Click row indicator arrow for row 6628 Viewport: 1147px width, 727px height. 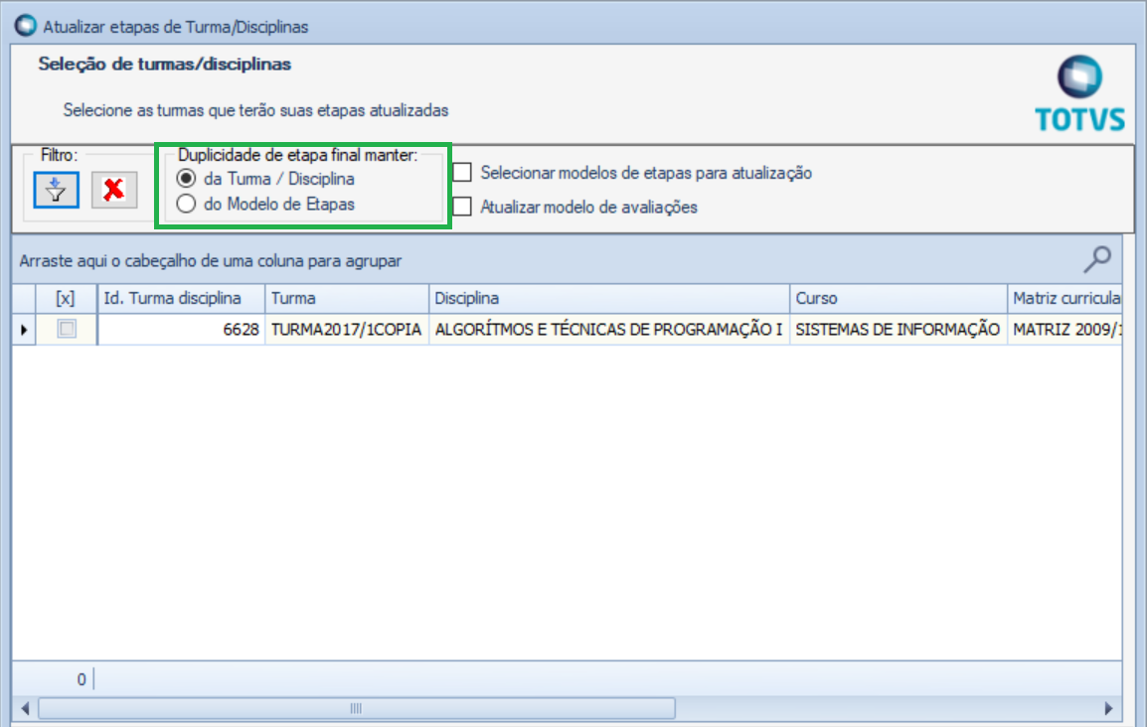coord(24,330)
